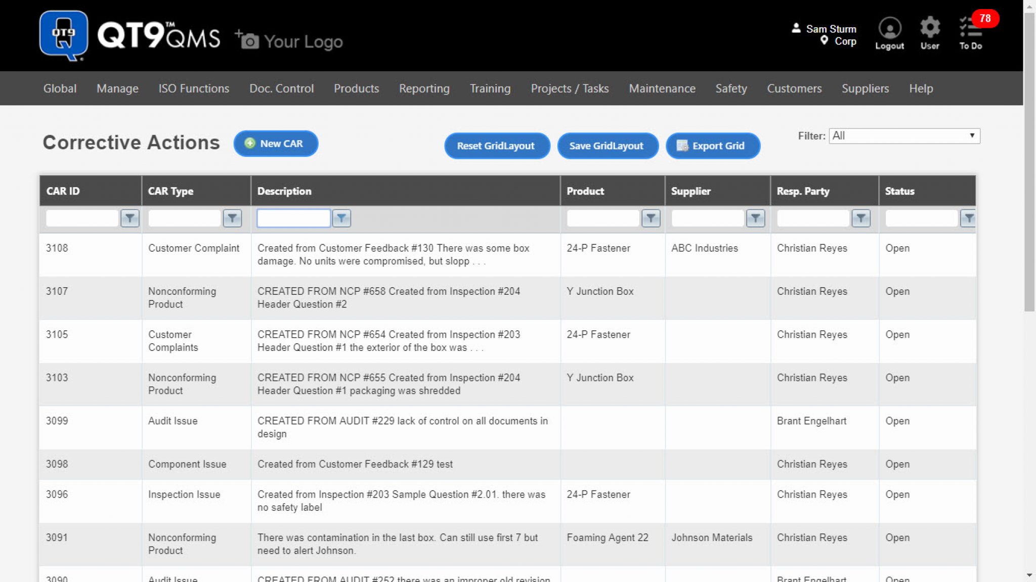
Task: Open the Supplier filter funnel icon
Action: coord(756,218)
